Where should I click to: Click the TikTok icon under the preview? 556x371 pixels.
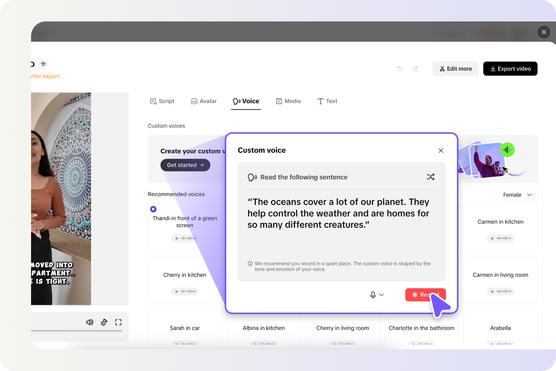click(x=104, y=322)
